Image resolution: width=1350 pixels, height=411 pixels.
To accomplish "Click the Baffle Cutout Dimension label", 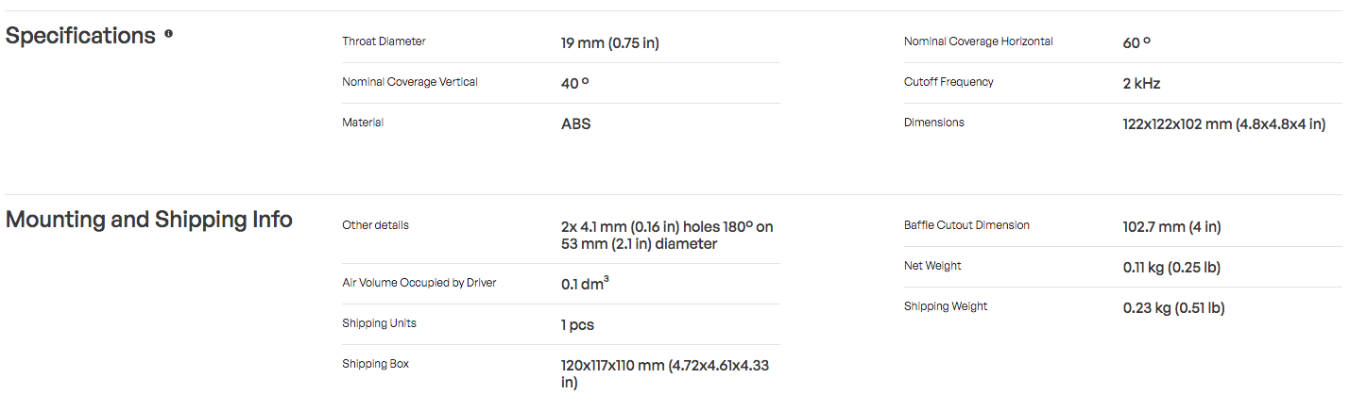I will (966, 225).
